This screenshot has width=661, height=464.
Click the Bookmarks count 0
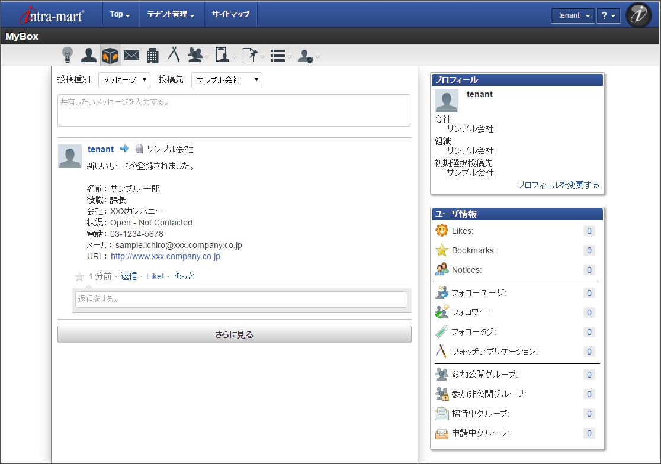tap(589, 250)
